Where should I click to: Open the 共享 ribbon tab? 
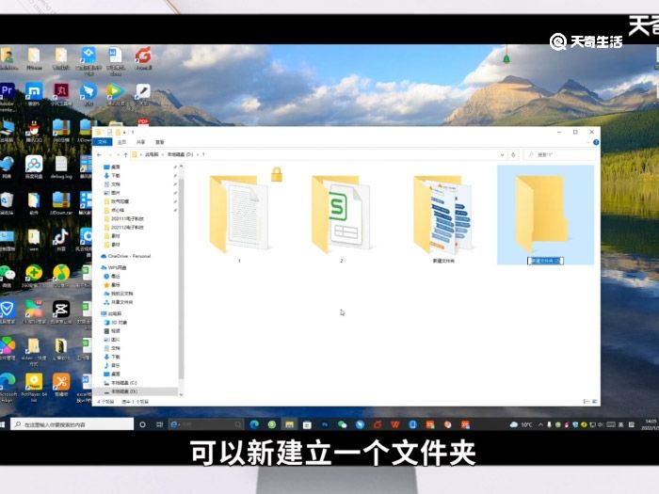tap(141, 142)
